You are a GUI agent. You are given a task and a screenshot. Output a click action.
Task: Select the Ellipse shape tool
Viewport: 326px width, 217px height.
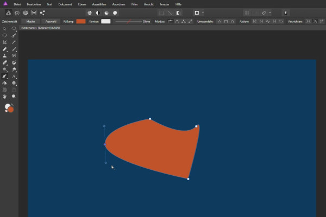(14, 83)
